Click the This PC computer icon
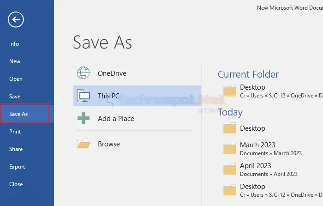Screen dimensions: 323x206 tap(84, 96)
